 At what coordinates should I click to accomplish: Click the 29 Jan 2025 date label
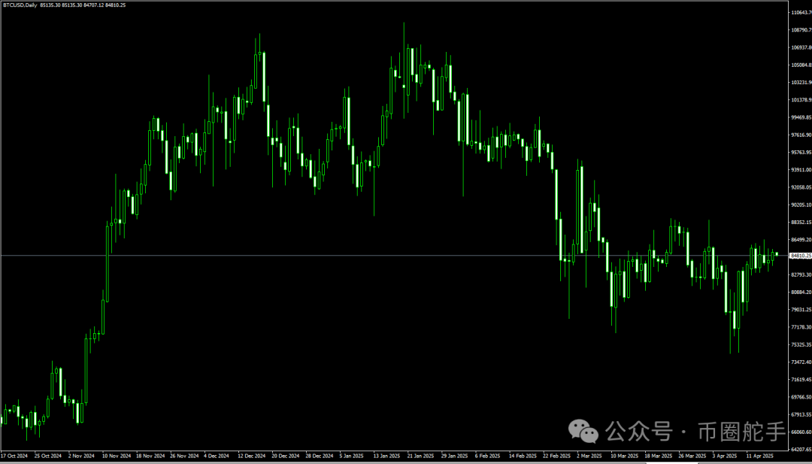[x=453, y=456]
